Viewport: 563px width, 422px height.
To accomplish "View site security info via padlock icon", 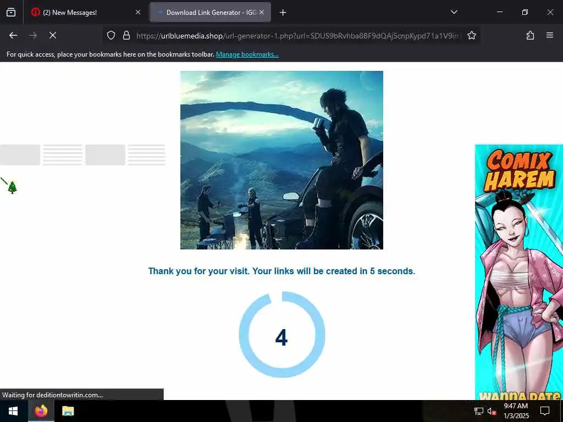I will [126, 35].
